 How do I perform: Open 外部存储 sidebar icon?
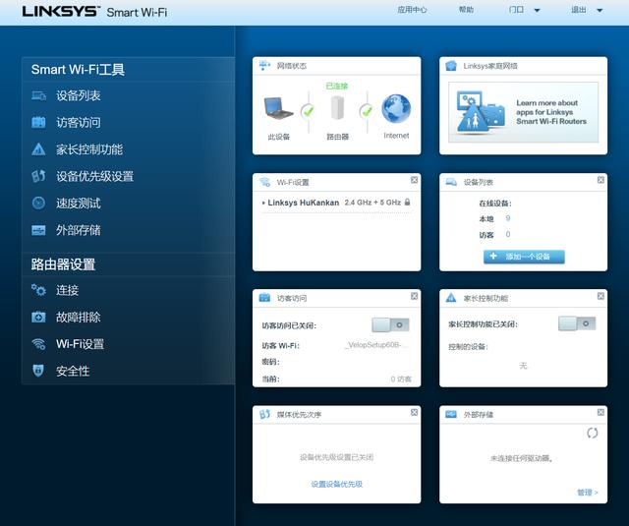(38, 230)
